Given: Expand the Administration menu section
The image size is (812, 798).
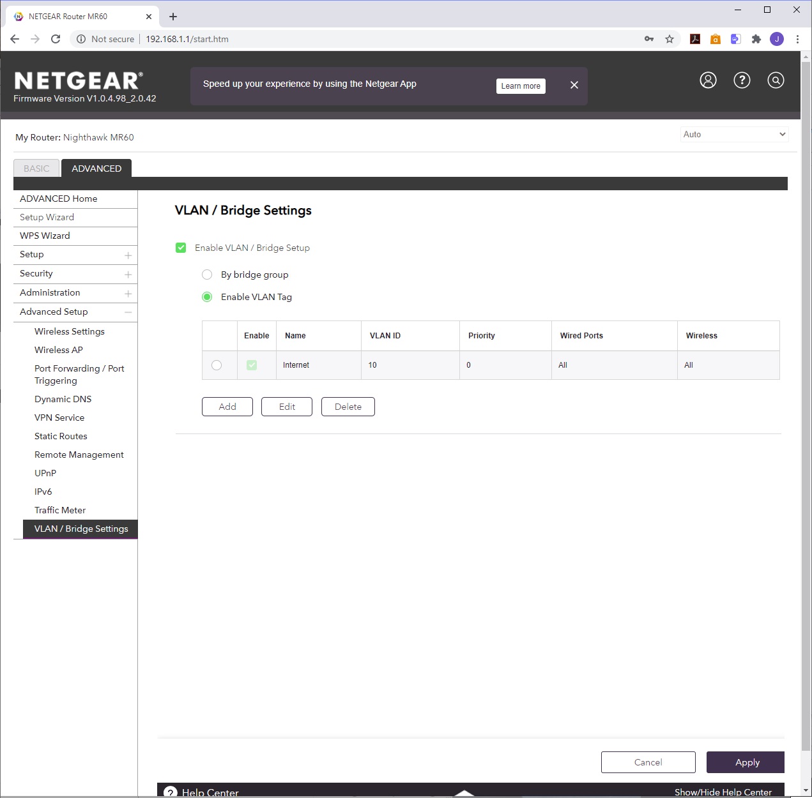Looking at the screenshot, I should [x=128, y=294].
